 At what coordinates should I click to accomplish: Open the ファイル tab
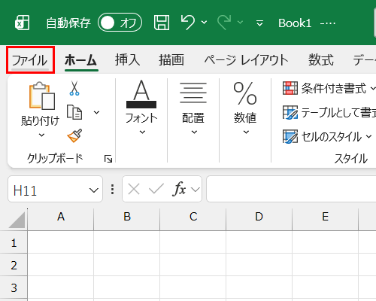(30, 60)
